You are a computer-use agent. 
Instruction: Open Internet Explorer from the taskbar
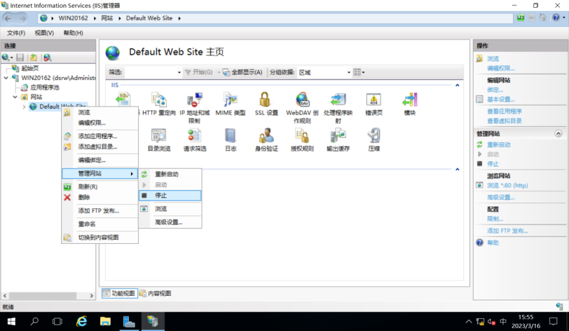(82, 321)
